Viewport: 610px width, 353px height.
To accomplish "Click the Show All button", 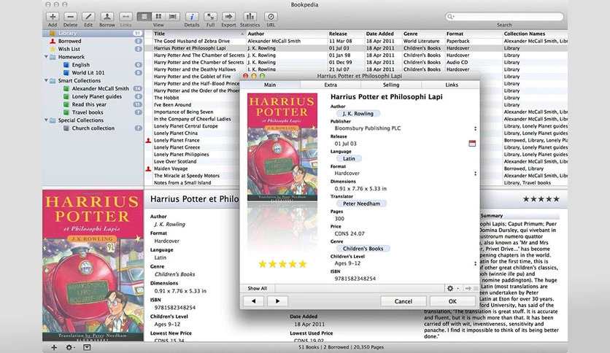I will click(x=257, y=289).
